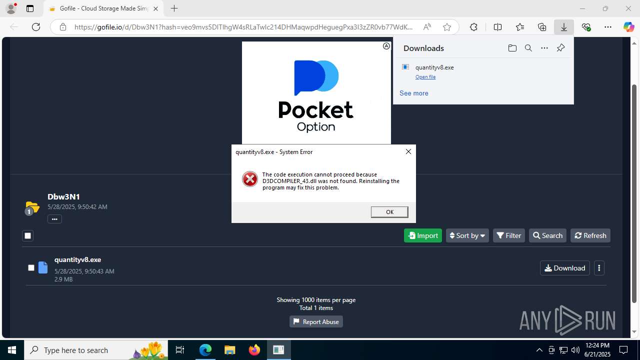This screenshot has height=360, width=640.
Task: Click the address bar URL
Action: pos(243,27)
